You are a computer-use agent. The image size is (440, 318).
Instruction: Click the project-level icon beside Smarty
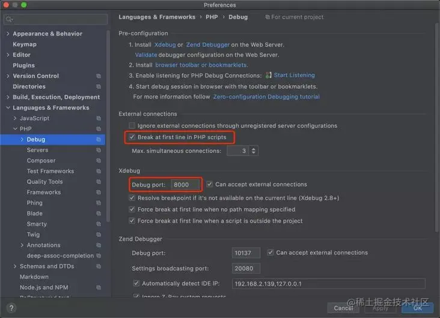(x=99, y=224)
